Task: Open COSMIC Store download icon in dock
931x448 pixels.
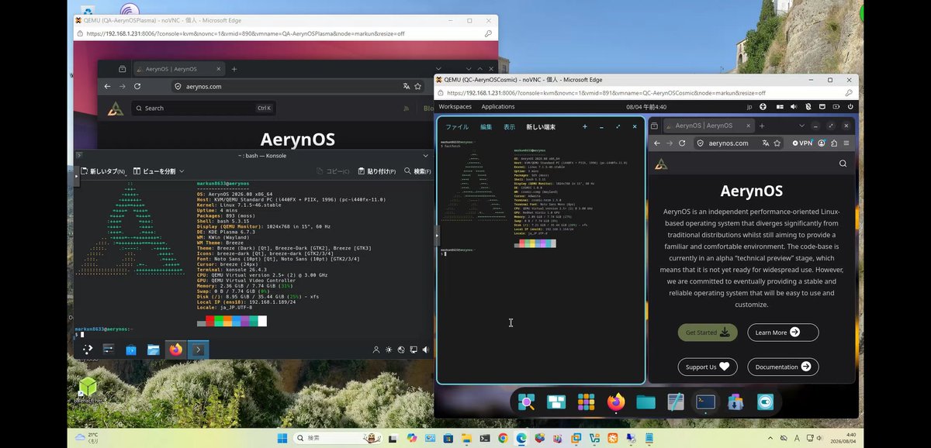Action: [735, 401]
